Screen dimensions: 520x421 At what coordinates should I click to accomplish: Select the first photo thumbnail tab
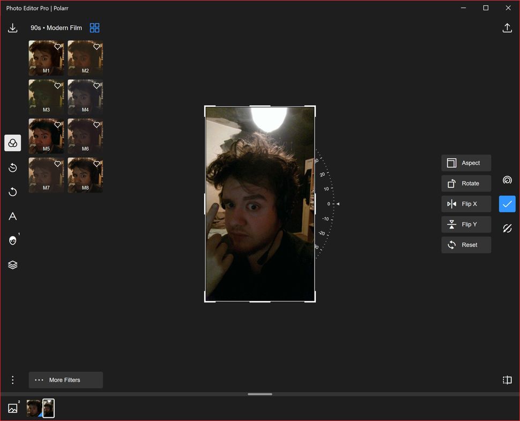pos(33,408)
